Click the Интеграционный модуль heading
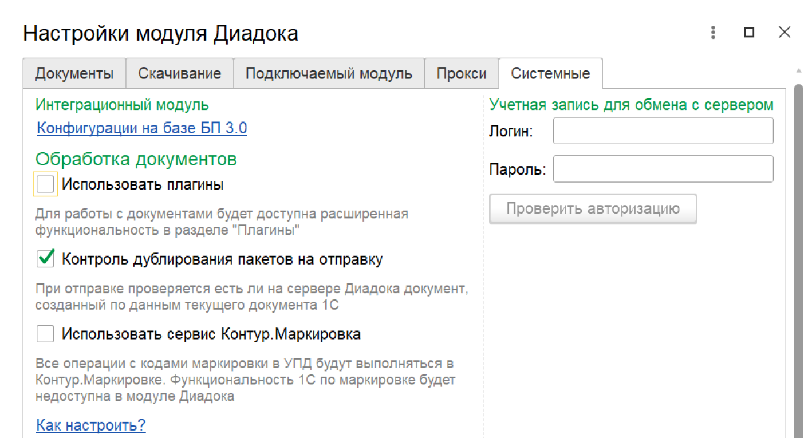This screenshot has height=438, width=812. pyautogui.click(x=122, y=105)
